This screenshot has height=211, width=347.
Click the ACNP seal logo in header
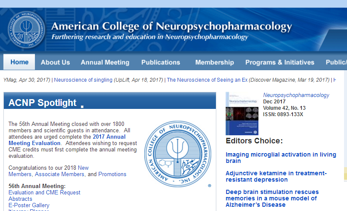point(26,30)
